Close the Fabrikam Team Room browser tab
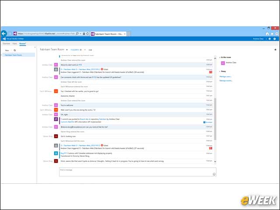This screenshot has height=210, width=280. tap(125, 34)
